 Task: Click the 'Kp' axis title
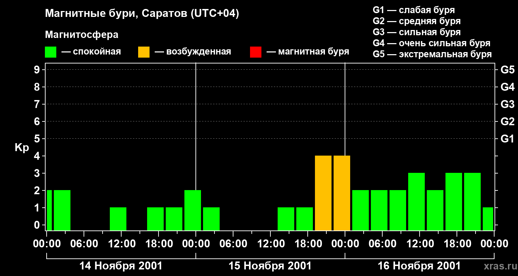[22, 148]
